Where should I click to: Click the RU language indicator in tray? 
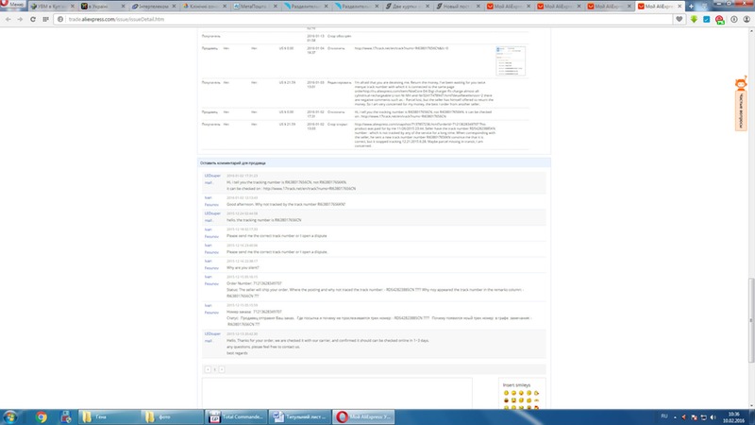click(x=663, y=415)
